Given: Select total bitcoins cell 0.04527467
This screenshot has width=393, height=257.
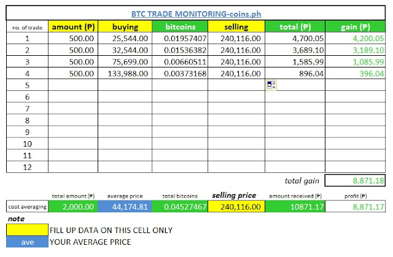Looking at the screenshot, I should 180,207.
